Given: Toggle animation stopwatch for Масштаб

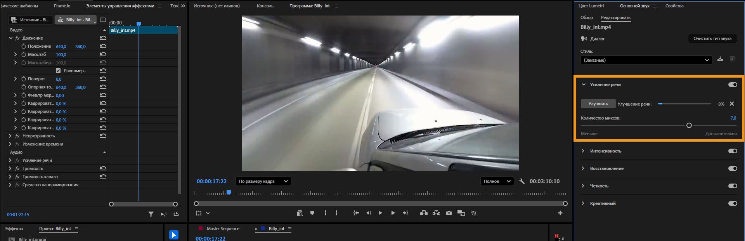Looking at the screenshot, I should pyautogui.click(x=24, y=54).
